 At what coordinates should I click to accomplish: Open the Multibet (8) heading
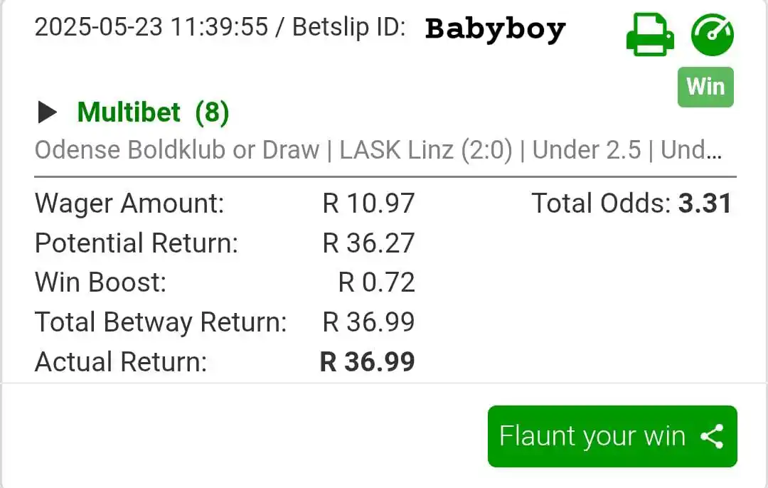[x=153, y=112]
